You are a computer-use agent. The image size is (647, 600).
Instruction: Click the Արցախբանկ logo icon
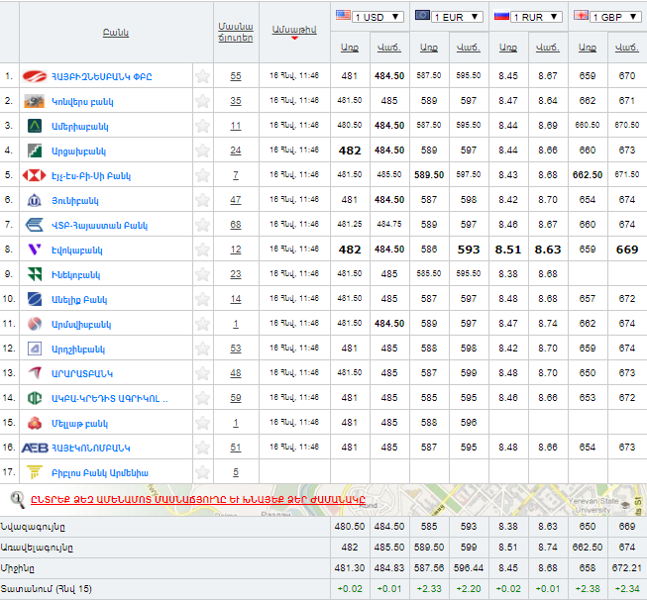tap(35, 150)
